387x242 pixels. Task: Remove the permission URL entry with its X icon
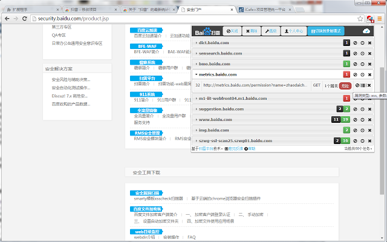coord(369,85)
